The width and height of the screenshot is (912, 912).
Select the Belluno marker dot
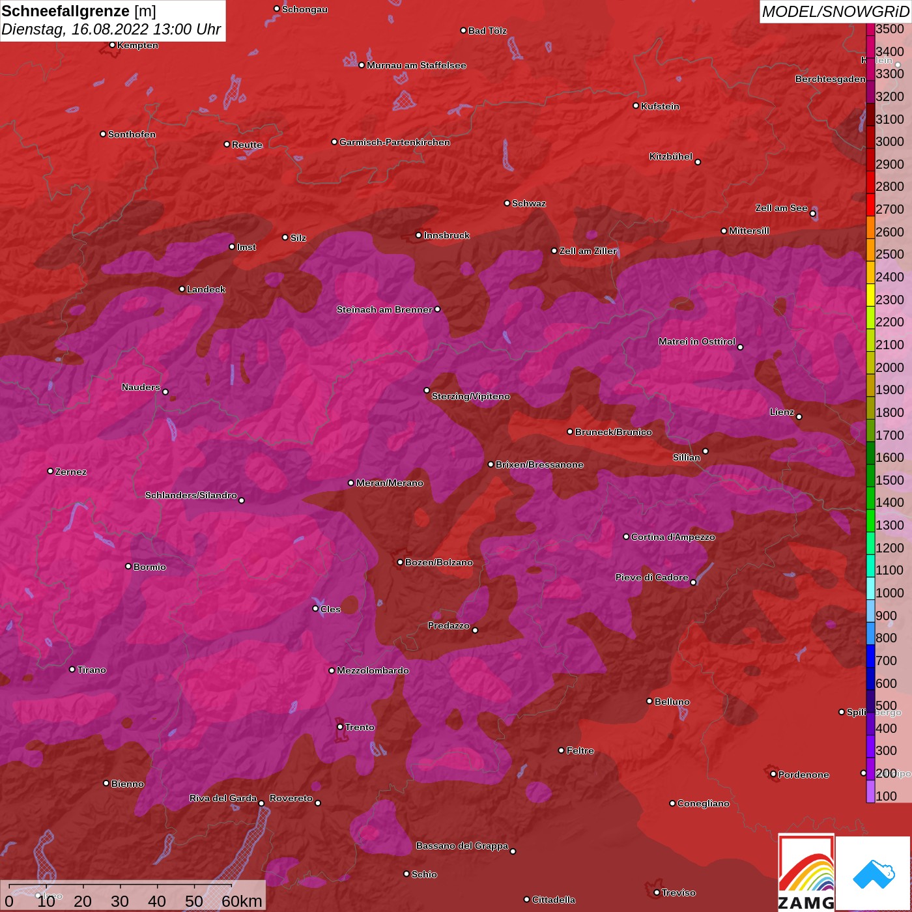coord(649,701)
